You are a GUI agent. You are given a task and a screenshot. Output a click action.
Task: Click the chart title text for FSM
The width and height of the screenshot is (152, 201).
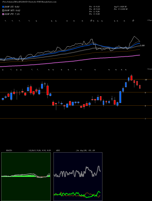point(29,2)
